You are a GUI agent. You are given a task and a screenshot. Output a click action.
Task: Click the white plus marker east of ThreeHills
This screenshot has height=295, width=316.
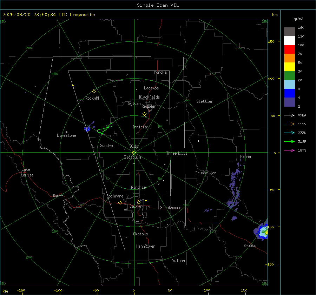tap(198, 141)
